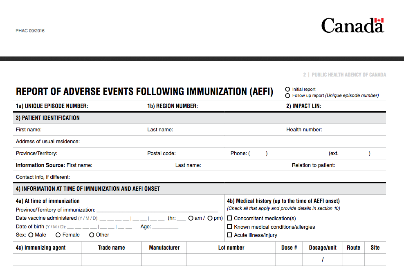This screenshot has height=266, width=404.
Task: Click the Province/Territory of immunization line
Action: tap(157, 210)
